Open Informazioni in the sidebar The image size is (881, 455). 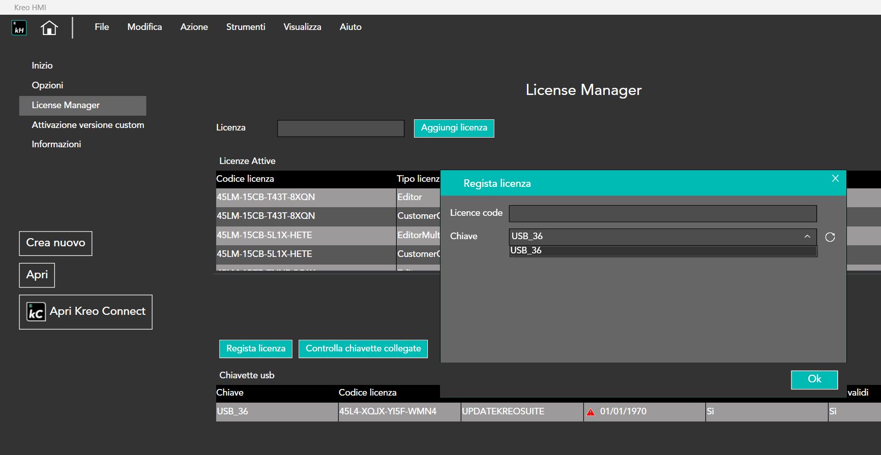click(56, 144)
